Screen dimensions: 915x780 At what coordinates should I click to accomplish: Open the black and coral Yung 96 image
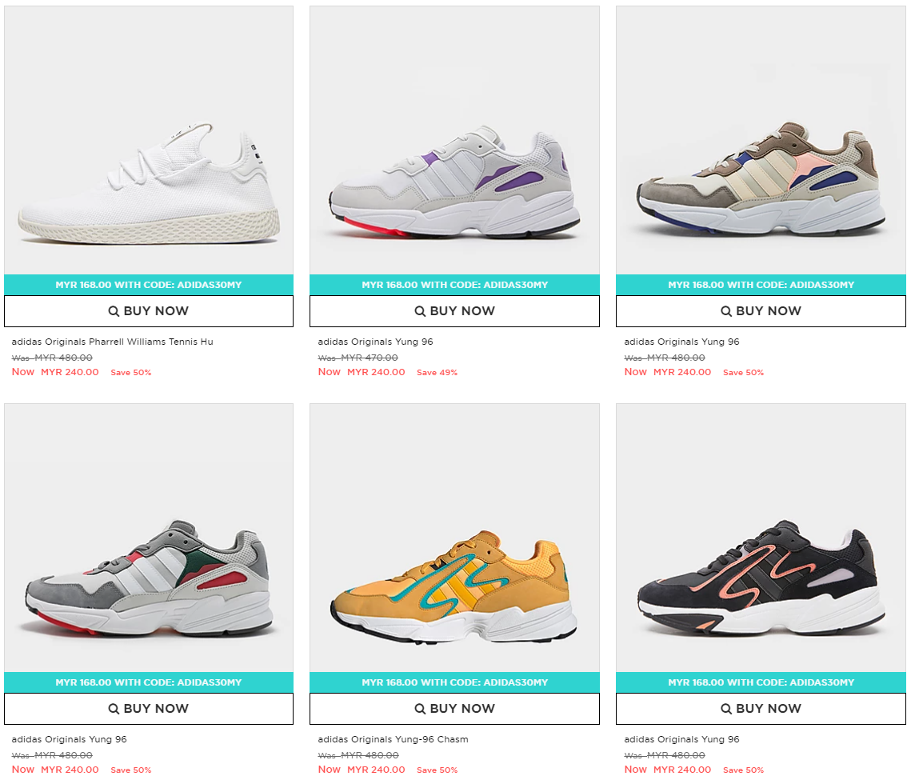coord(761,538)
